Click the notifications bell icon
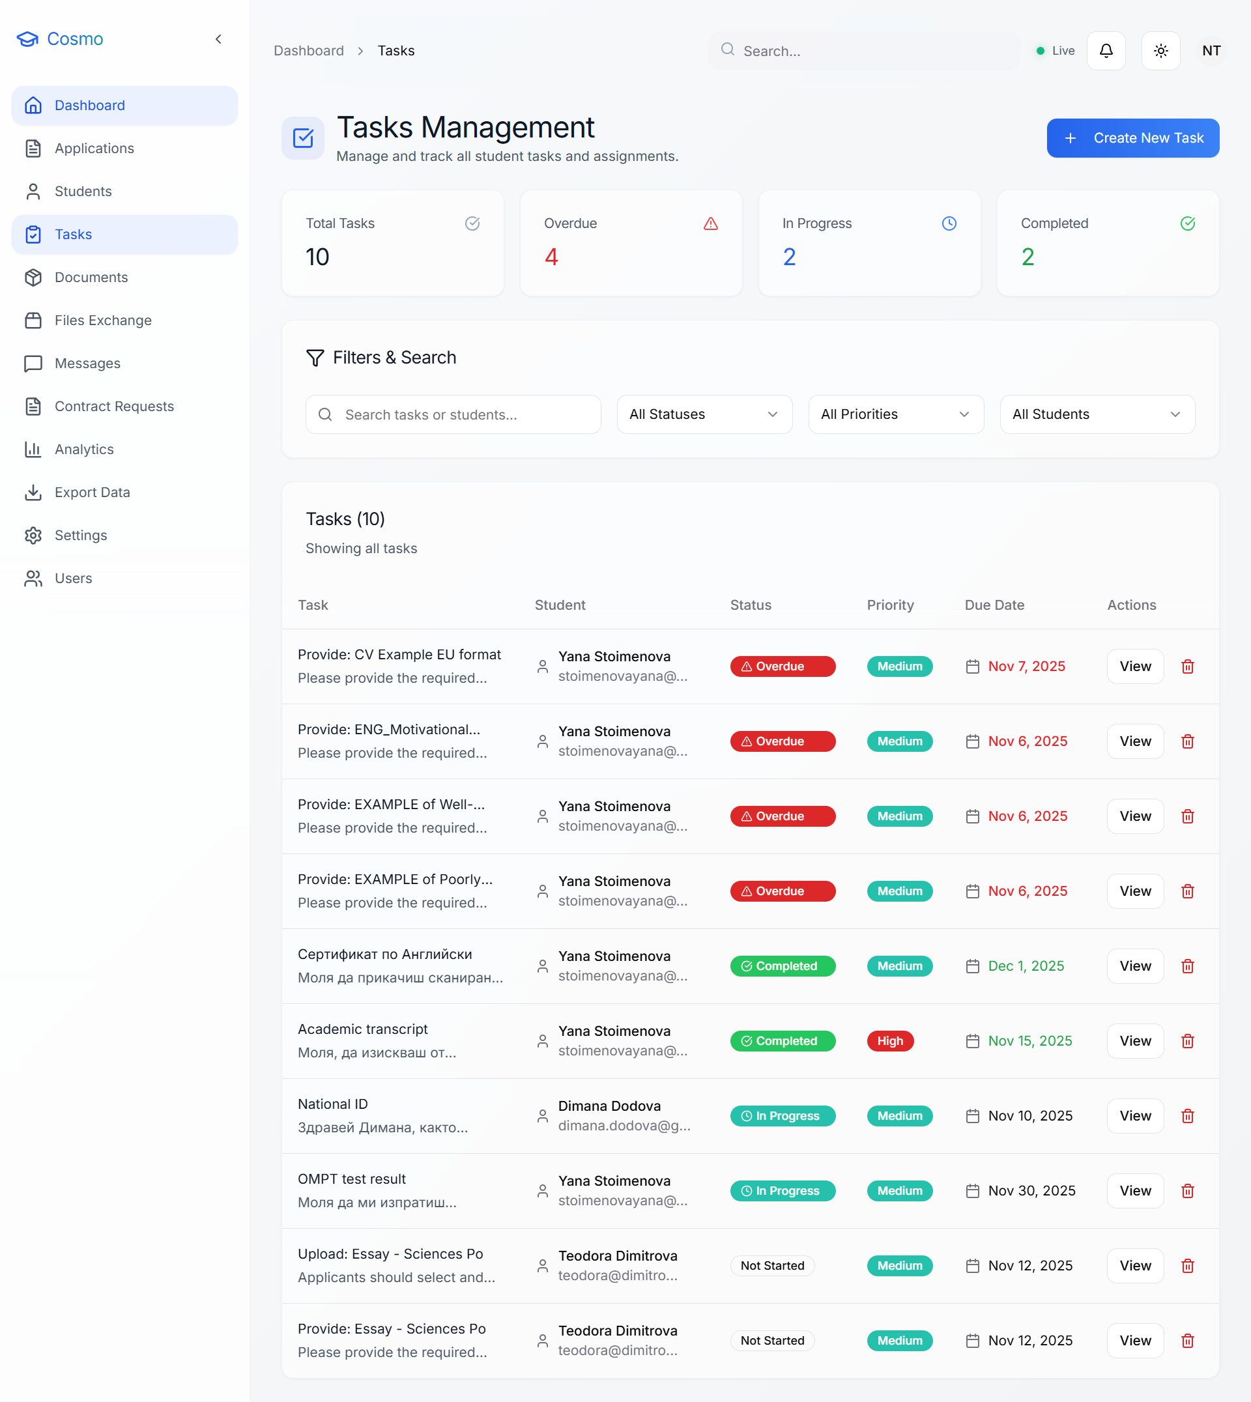The width and height of the screenshot is (1251, 1402). pos(1106,51)
